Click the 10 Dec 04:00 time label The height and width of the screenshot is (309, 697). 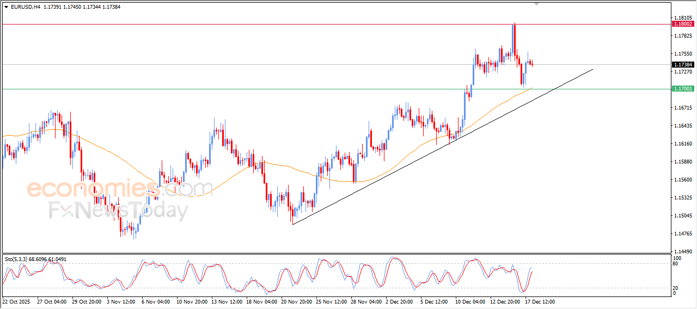[470, 301]
